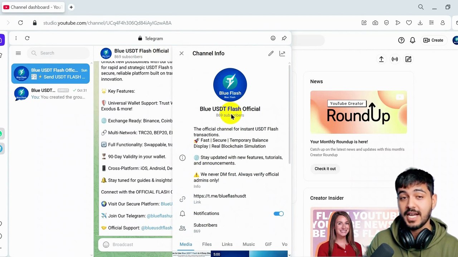Open the Music tab
The width and height of the screenshot is (458, 257).
click(249, 244)
